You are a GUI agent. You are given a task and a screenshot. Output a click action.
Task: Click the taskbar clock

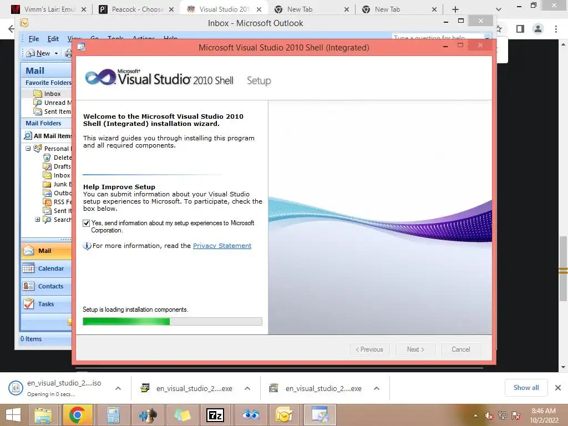click(x=544, y=415)
